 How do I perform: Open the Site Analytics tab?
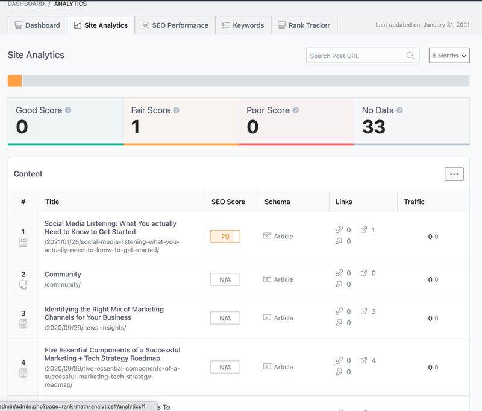coord(101,25)
